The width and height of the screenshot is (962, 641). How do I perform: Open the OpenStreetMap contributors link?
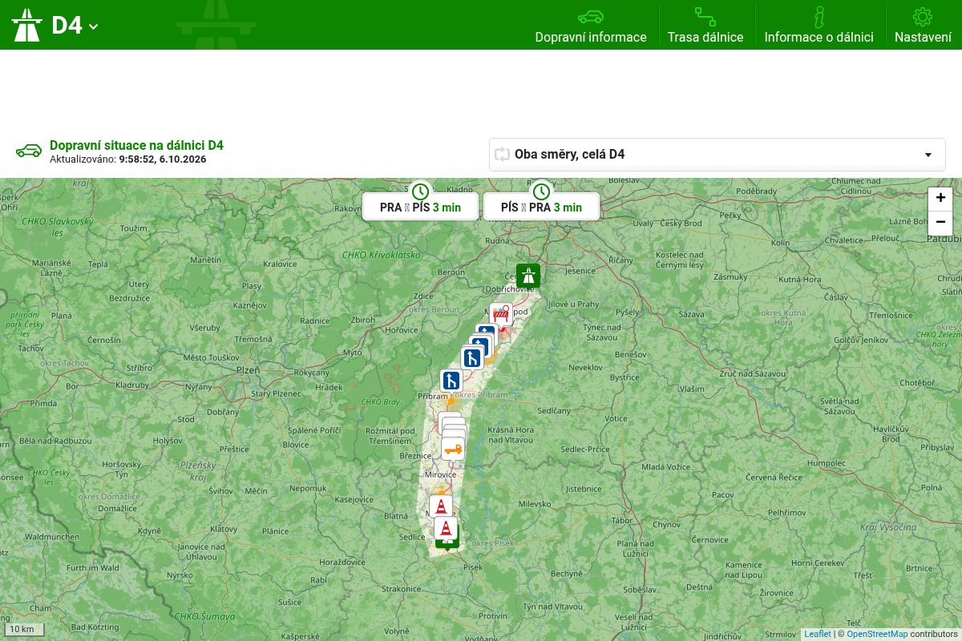(877, 634)
